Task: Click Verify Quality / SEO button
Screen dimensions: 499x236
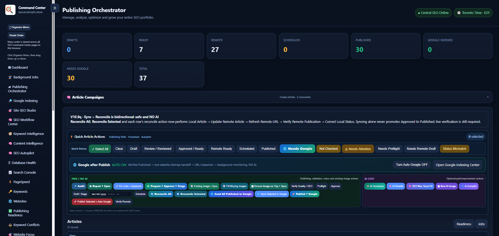Action: [302, 186]
